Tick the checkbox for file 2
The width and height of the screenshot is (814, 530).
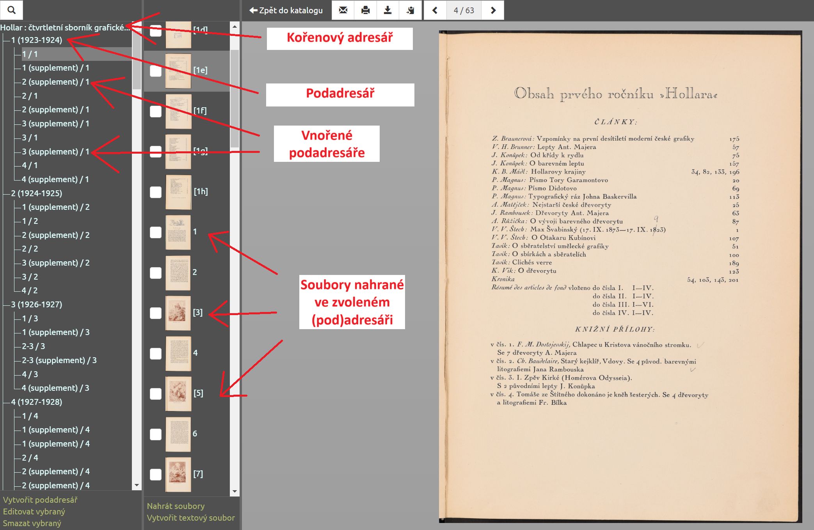156,273
